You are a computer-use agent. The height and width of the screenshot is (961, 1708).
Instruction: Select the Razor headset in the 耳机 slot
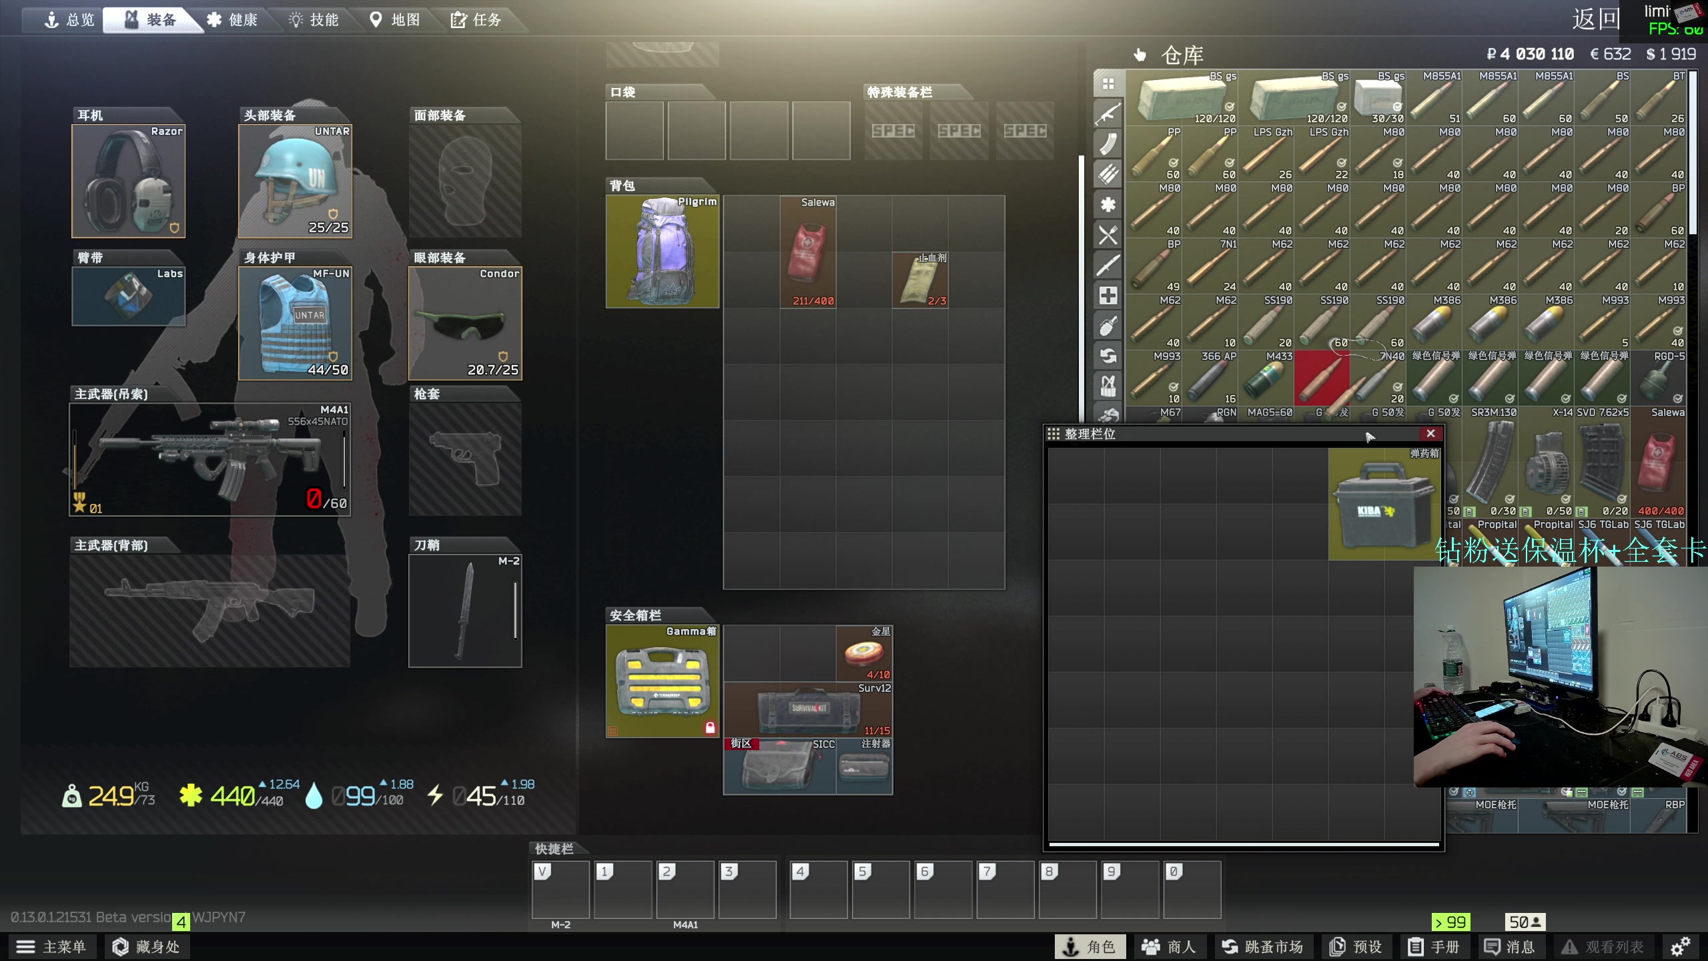(x=128, y=181)
